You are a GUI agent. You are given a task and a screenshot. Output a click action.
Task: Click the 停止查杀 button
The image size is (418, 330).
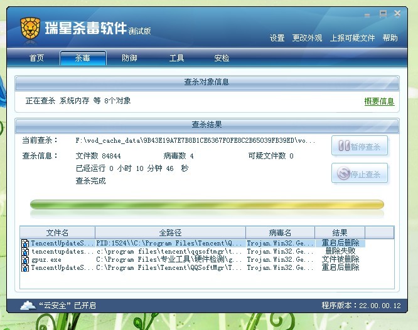(x=360, y=173)
